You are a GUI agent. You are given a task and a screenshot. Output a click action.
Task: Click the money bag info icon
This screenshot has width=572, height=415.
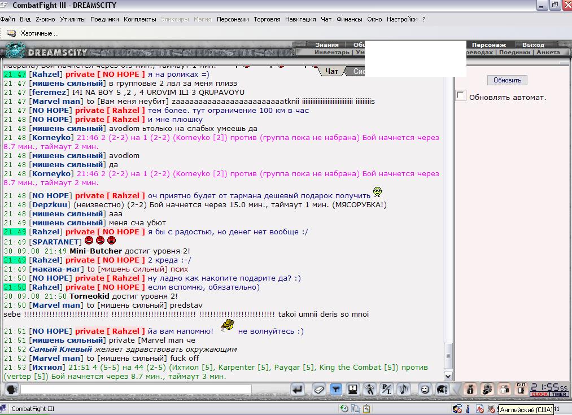pos(470,390)
